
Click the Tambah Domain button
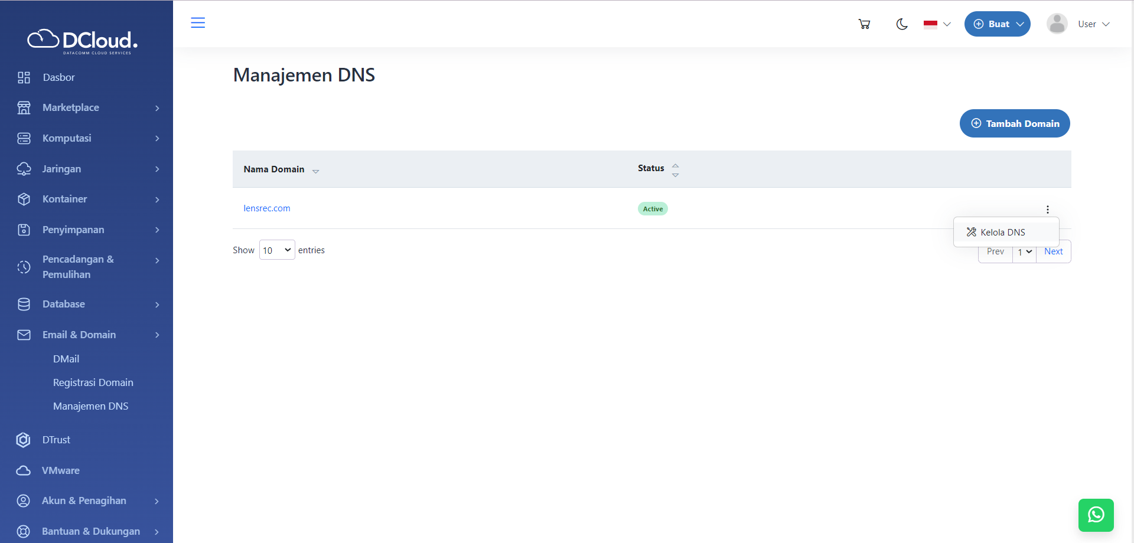(1014, 123)
